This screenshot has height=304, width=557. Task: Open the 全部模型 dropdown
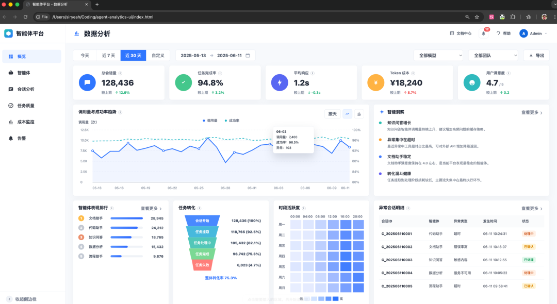(438, 55)
